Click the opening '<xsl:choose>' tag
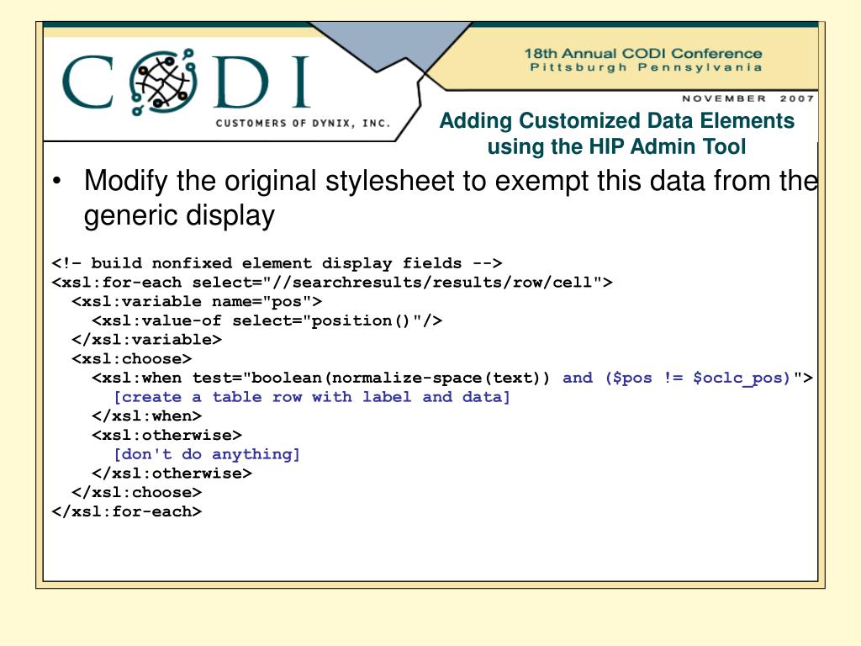 [x=132, y=359]
